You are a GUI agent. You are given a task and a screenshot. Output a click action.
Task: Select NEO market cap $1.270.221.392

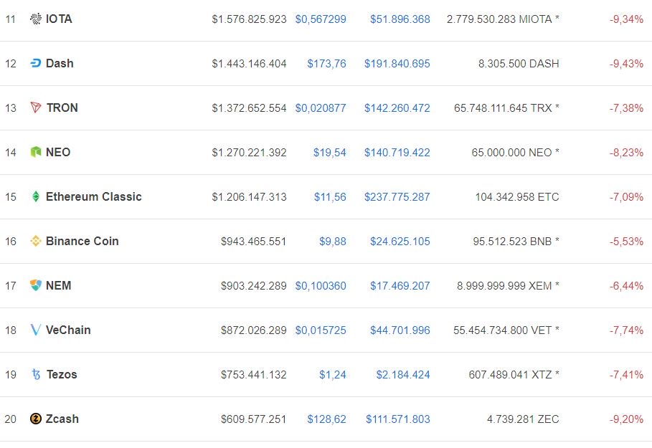coord(249,153)
